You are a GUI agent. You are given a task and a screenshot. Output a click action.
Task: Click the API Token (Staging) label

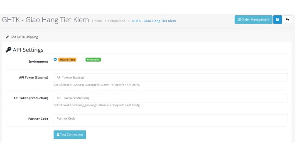(34, 78)
